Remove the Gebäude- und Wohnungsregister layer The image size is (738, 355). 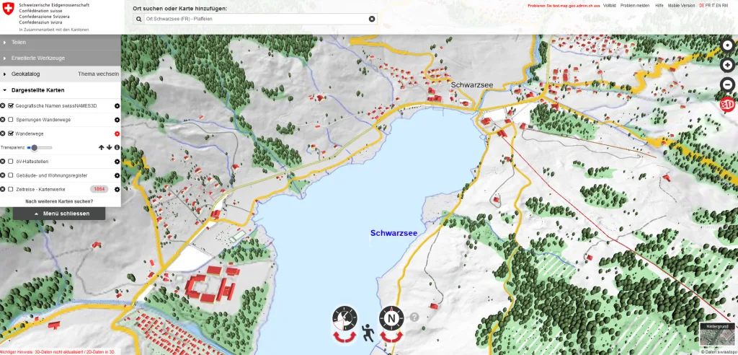coord(3,175)
